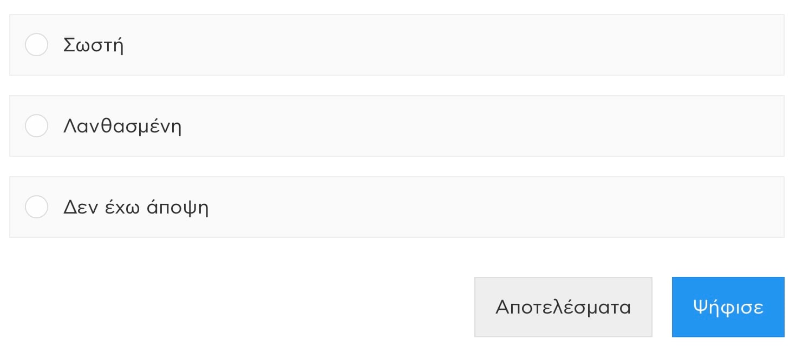Submit your vote with the blue button

(728, 307)
